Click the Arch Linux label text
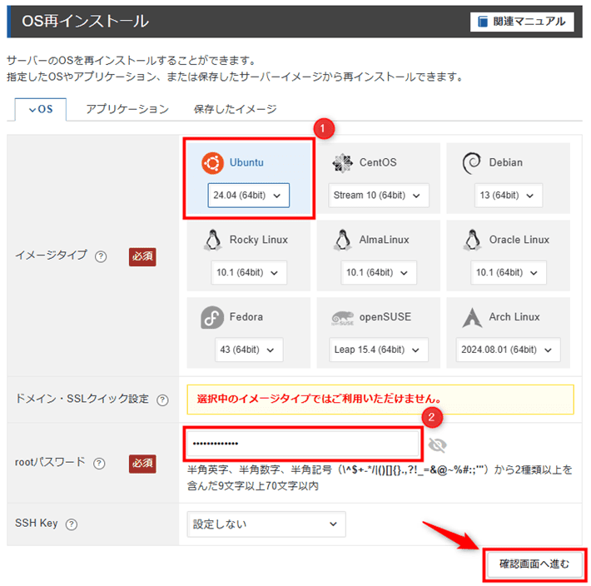The image size is (591, 586). [514, 317]
